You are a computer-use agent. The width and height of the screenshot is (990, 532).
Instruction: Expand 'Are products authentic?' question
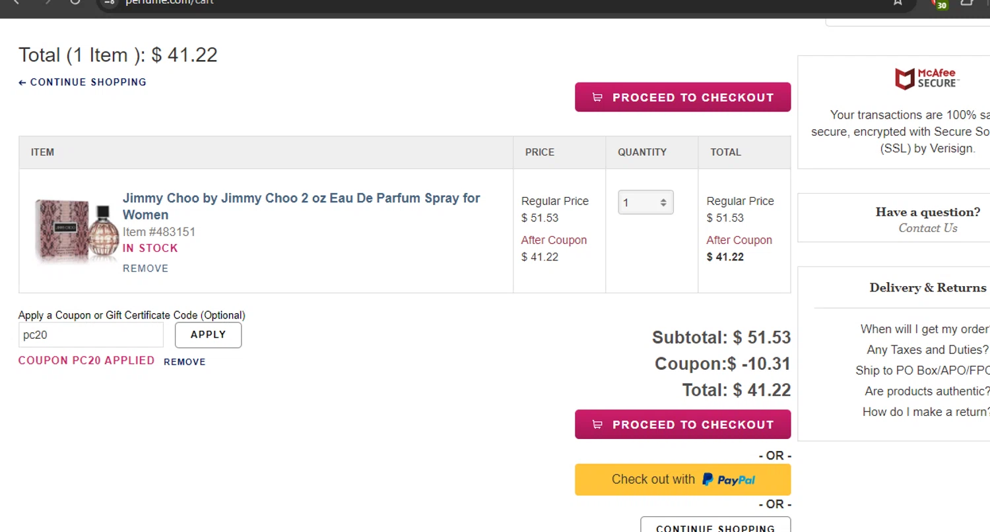pyautogui.click(x=927, y=392)
